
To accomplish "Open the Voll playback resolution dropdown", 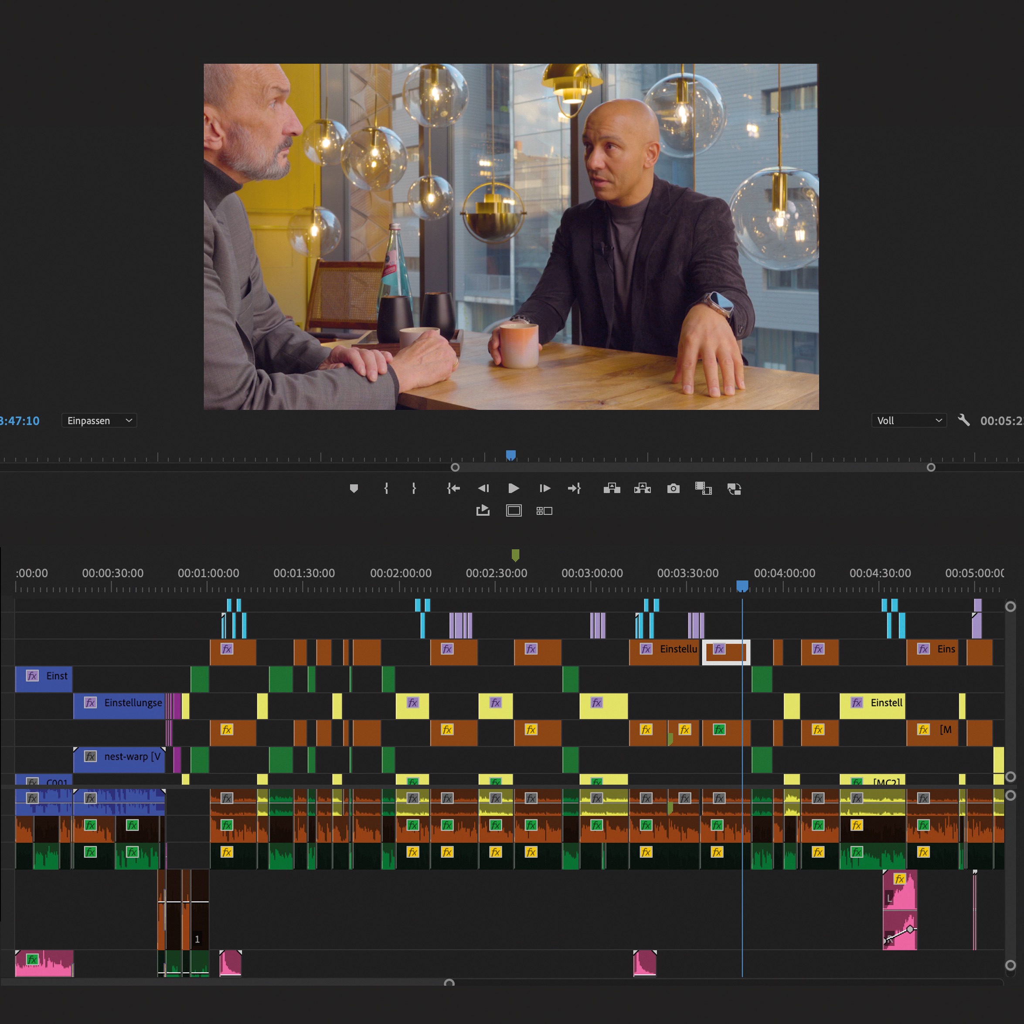I will click(909, 420).
